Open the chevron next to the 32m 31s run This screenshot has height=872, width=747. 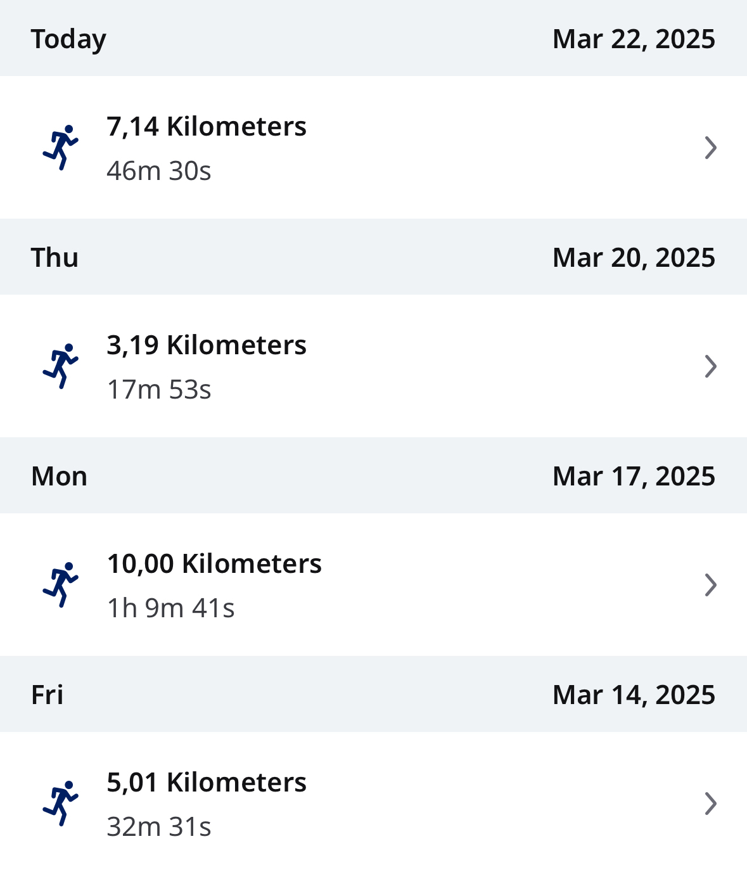710,804
